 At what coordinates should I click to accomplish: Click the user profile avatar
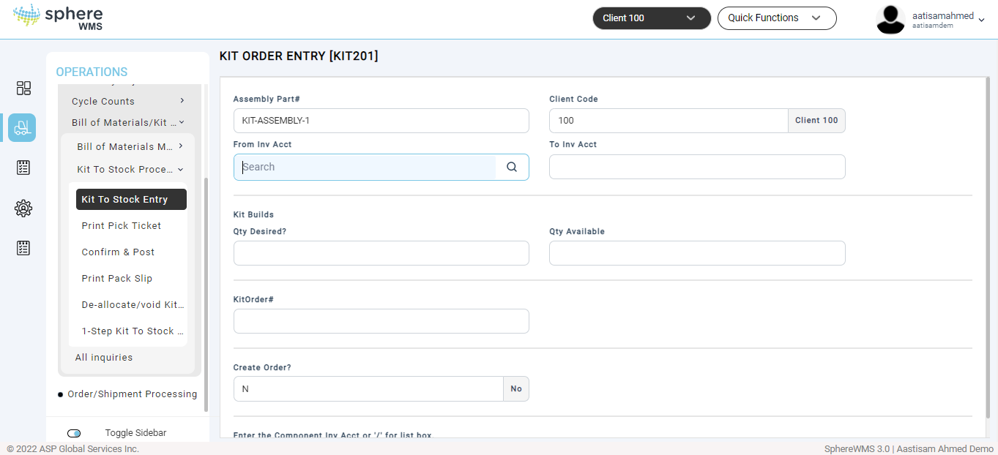coord(890,20)
